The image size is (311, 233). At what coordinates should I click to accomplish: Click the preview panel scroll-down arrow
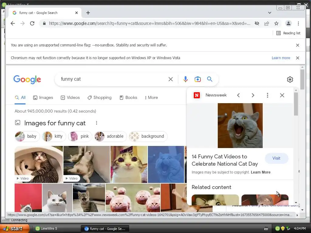[x=296, y=203]
